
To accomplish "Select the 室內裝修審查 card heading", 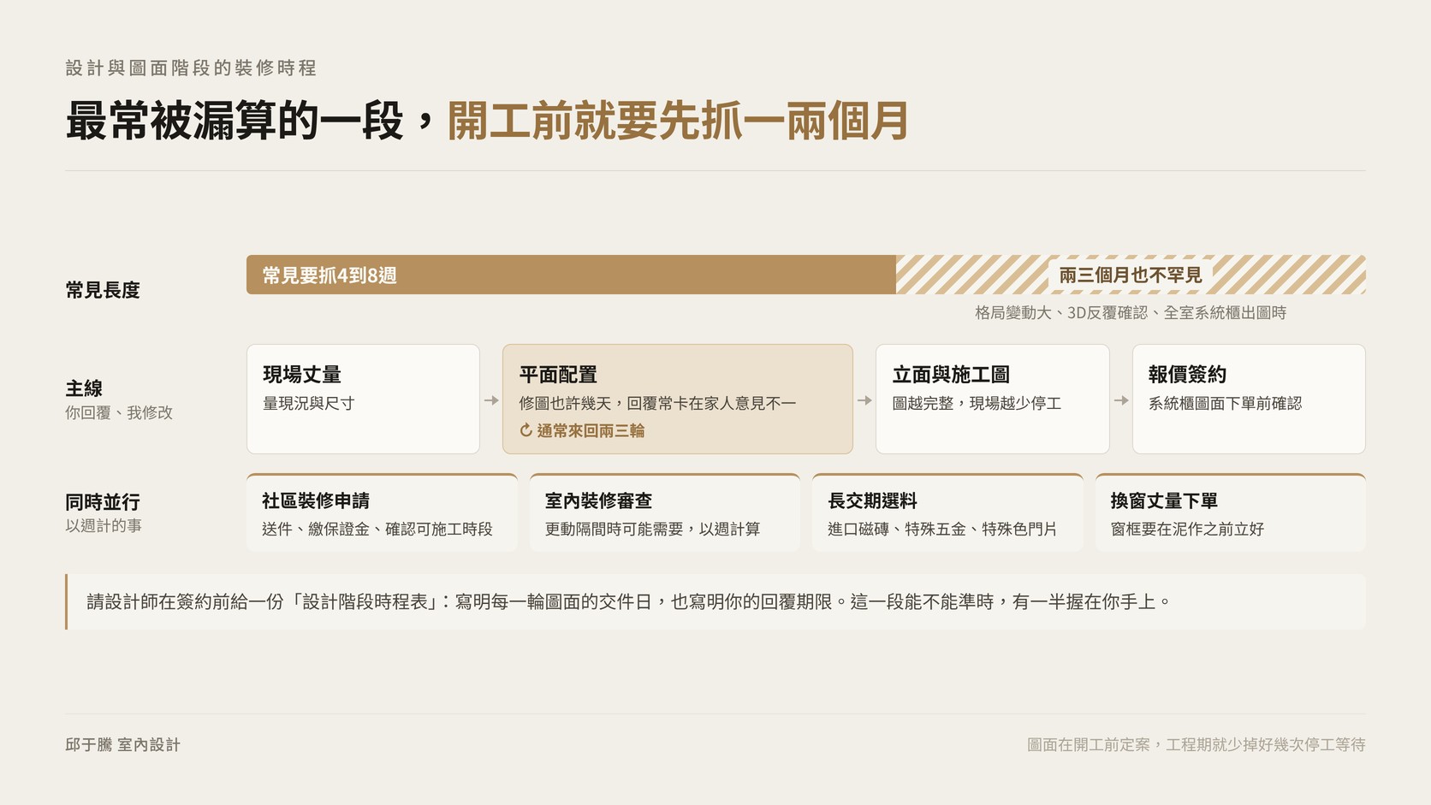I will [598, 500].
